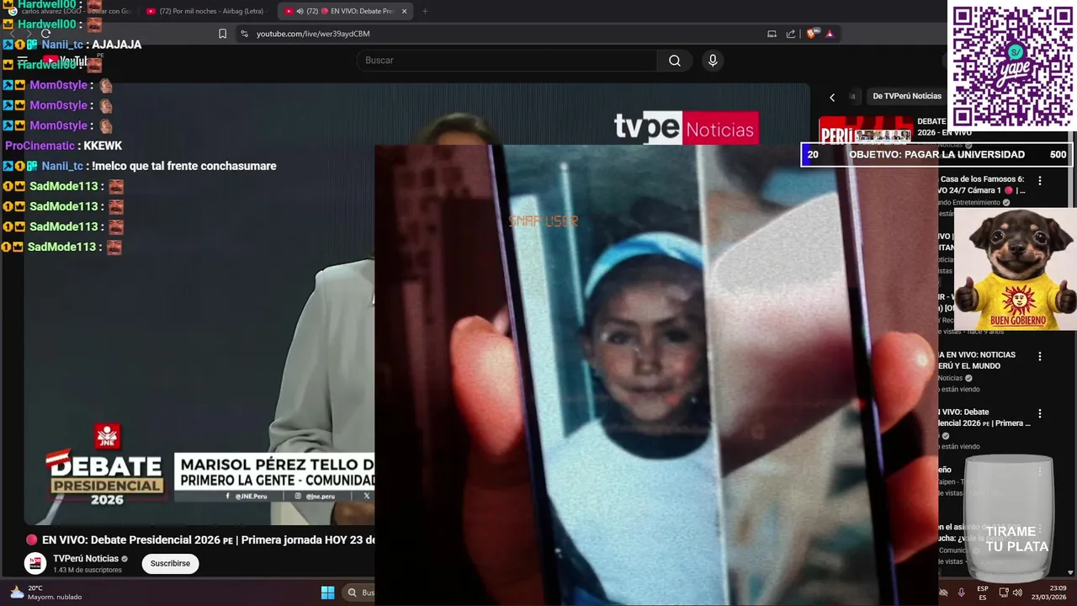This screenshot has height=606, width=1077.
Task: Click the 'ProCinematic : KKEWK' chat message
Action: (x=63, y=146)
